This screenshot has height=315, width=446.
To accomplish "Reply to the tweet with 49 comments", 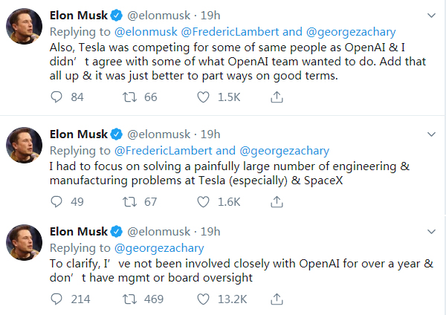I will (56, 202).
